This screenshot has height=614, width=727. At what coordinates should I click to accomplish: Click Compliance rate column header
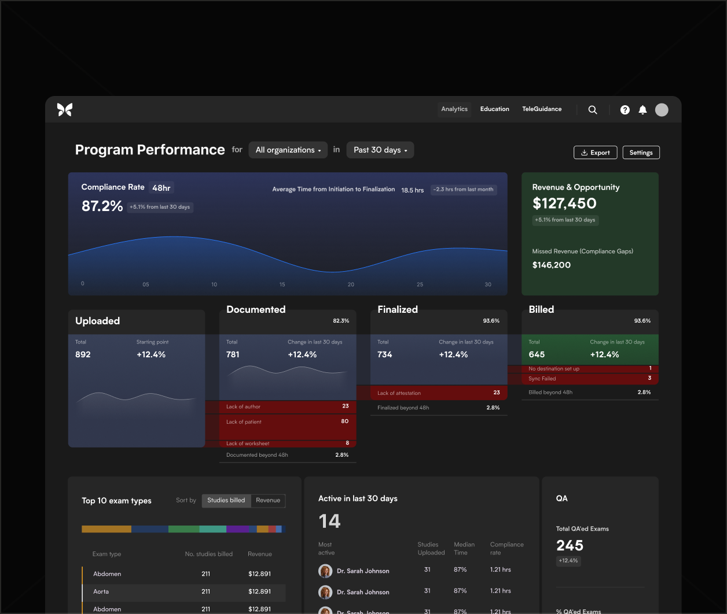506,549
